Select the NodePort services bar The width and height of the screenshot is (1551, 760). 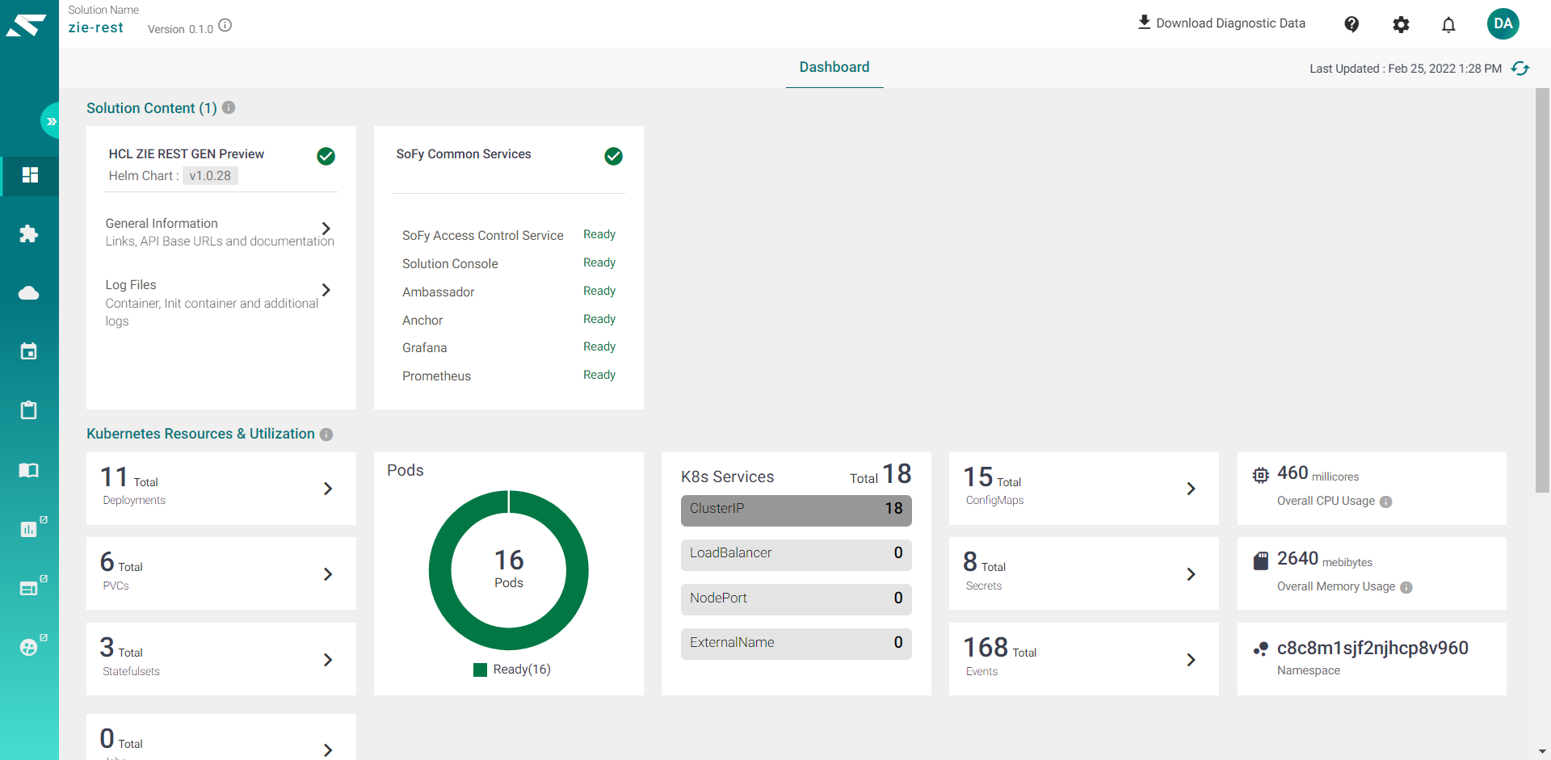pyautogui.click(x=797, y=599)
